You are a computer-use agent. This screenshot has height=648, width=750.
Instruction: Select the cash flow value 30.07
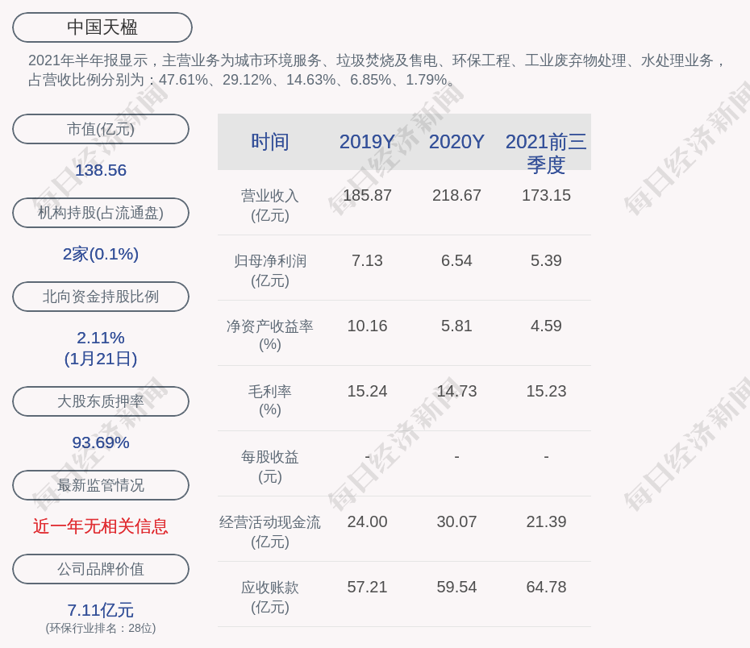click(456, 521)
